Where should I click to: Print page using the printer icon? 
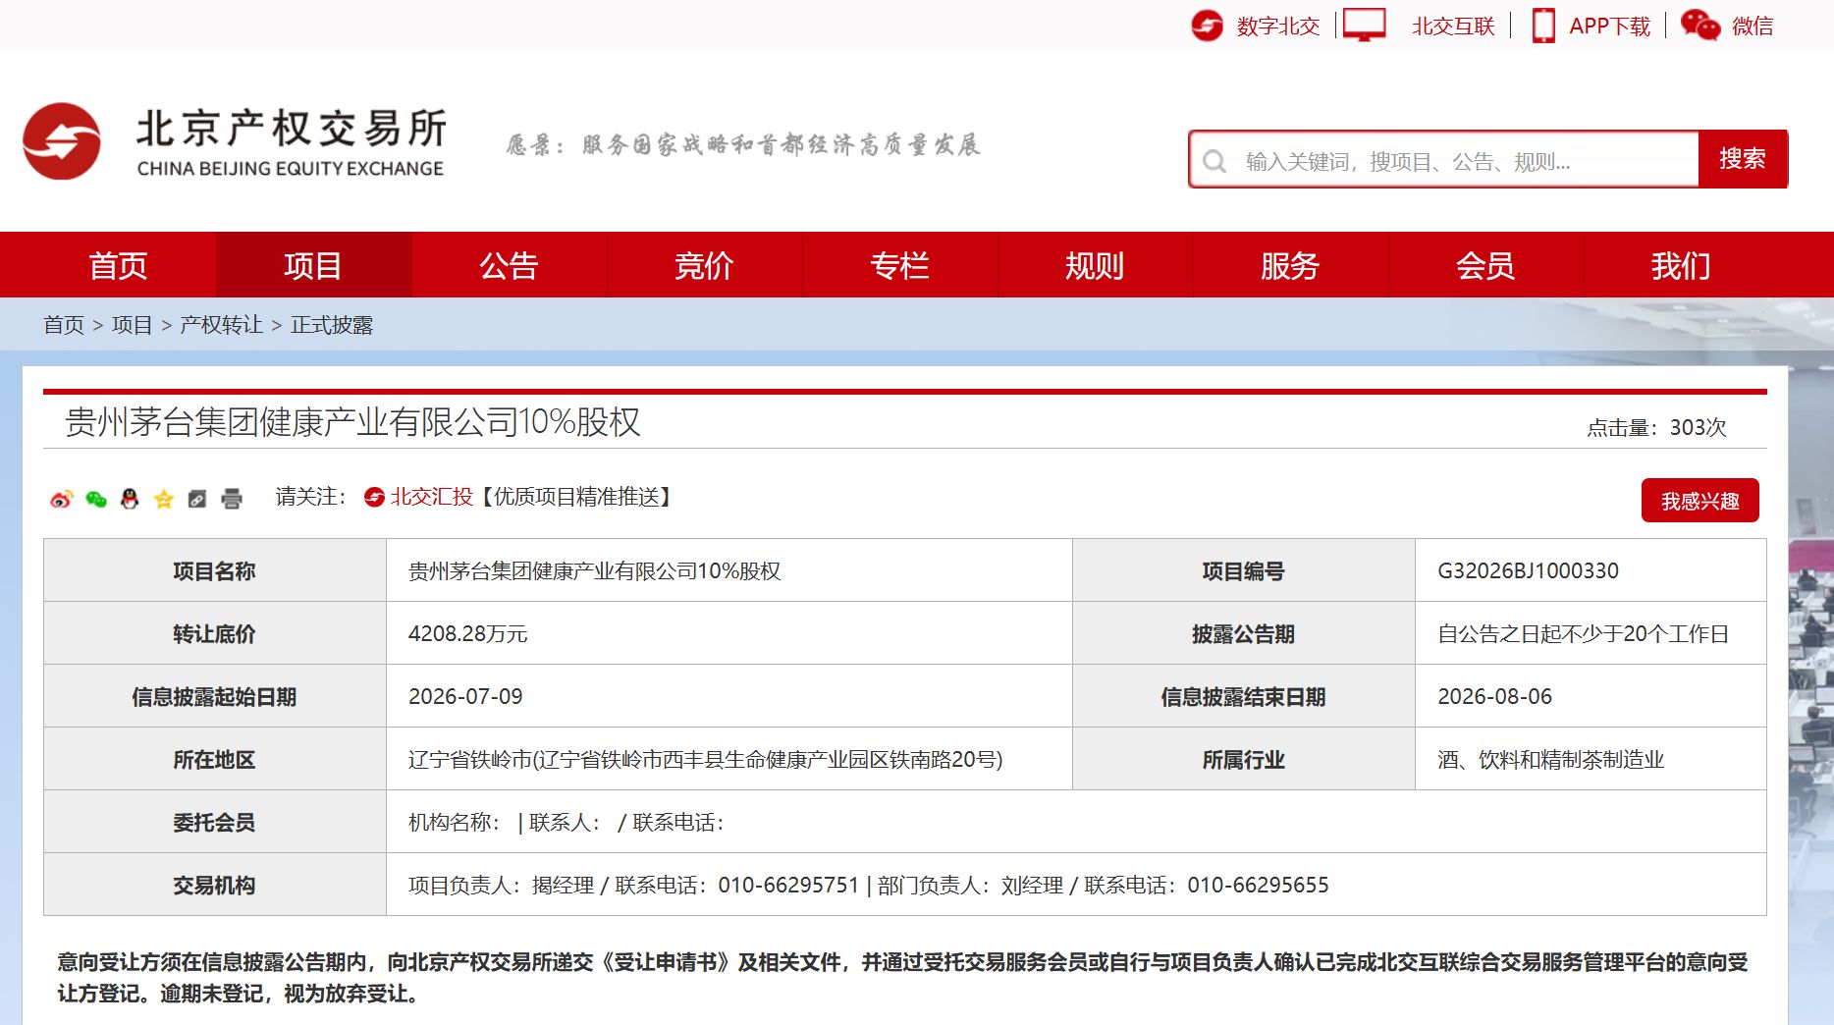(x=232, y=499)
